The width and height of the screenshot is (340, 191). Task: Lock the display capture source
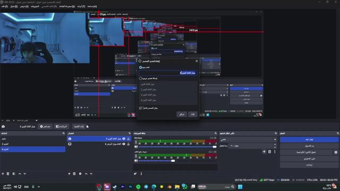tap(129, 144)
